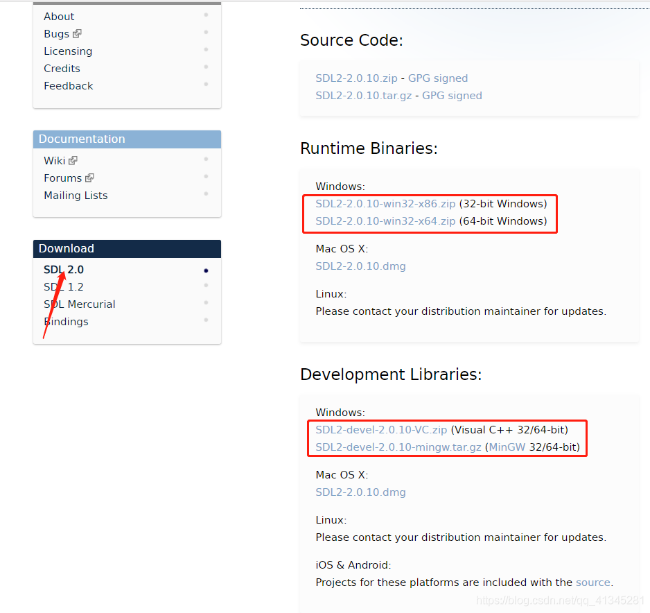Download SDL2-2.0.10.zip source archive
The image size is (650, 613).
(x=356, y=78)
